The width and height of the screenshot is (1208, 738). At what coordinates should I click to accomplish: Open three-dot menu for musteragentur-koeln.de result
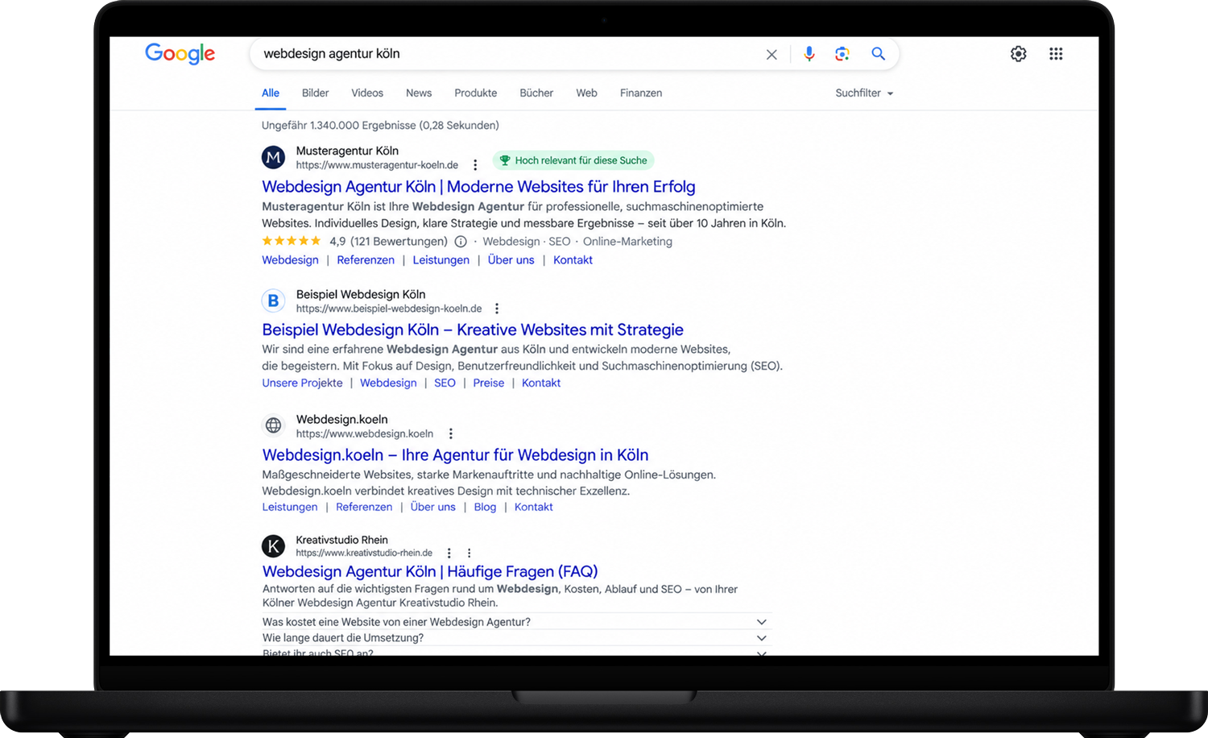point(475,165)
